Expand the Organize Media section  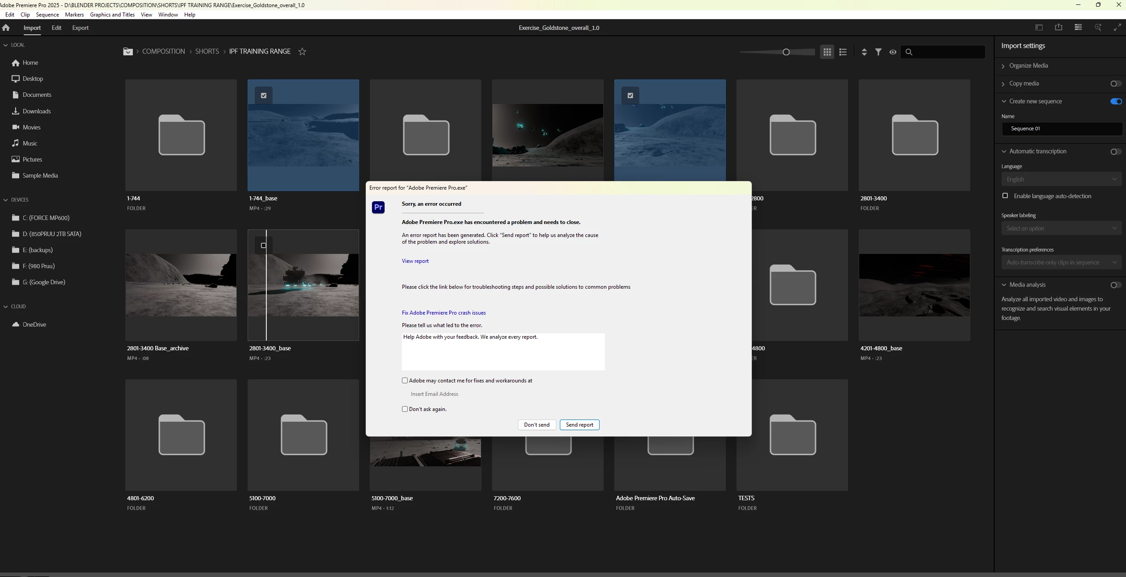pos(1028,66)
